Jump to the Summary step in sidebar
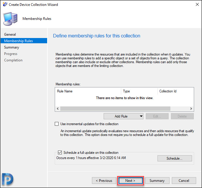 point(12,47)
